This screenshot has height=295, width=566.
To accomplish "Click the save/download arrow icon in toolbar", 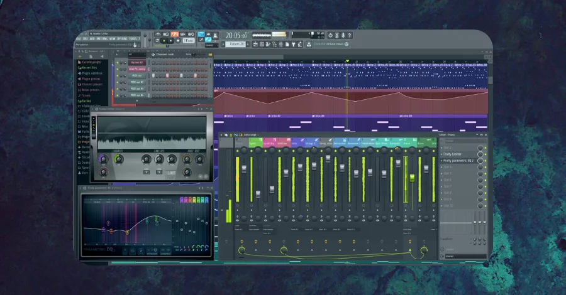I will coord(309,45).
